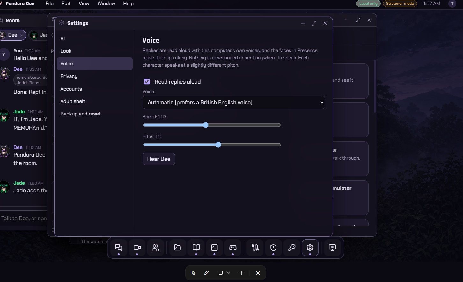This screenshot has width=463, height=282.
Task: Switch to the Look settings section
Action: pos(95,51)
